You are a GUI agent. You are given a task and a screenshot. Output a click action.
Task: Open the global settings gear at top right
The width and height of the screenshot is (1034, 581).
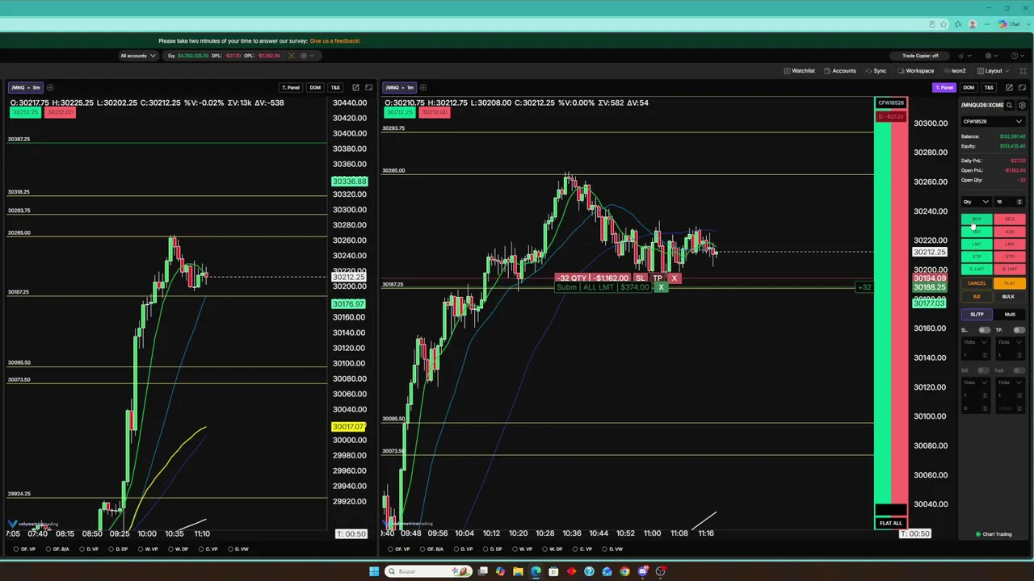click(988, 56)
